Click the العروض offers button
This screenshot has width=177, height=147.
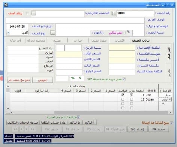point(42,80)
